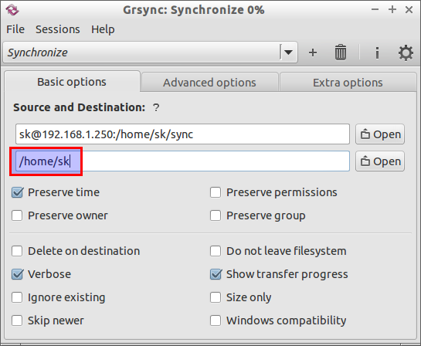The height and width of the screenshot is (346, 421).
Task: Click the rsync info icon
Action: point(377,53)
